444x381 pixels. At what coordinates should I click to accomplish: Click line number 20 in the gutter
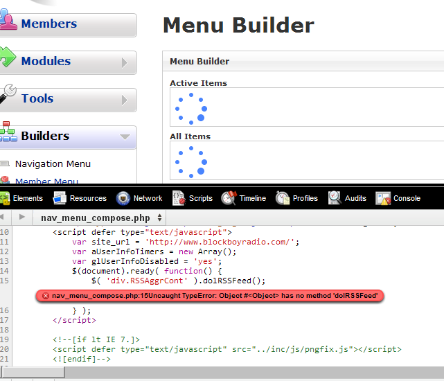[5, 349]
